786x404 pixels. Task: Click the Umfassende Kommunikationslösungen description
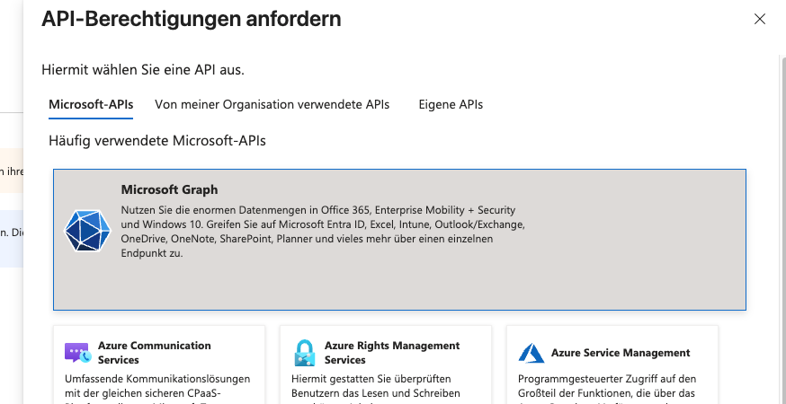point(157,386)
